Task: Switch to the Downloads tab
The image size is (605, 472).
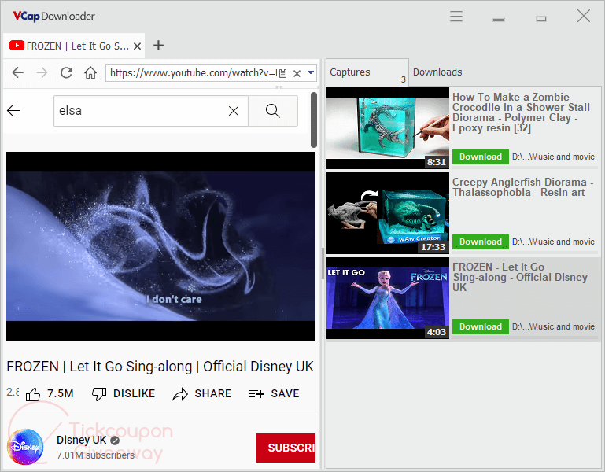Action: [437, 72]
